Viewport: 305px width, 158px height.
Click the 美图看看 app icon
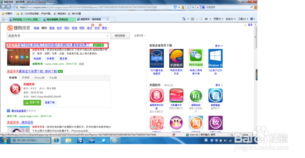click(216, 95)
